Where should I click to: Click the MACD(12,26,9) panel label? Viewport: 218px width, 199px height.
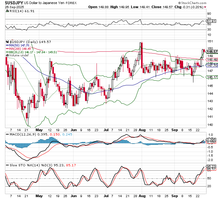[x=19, y=134]
